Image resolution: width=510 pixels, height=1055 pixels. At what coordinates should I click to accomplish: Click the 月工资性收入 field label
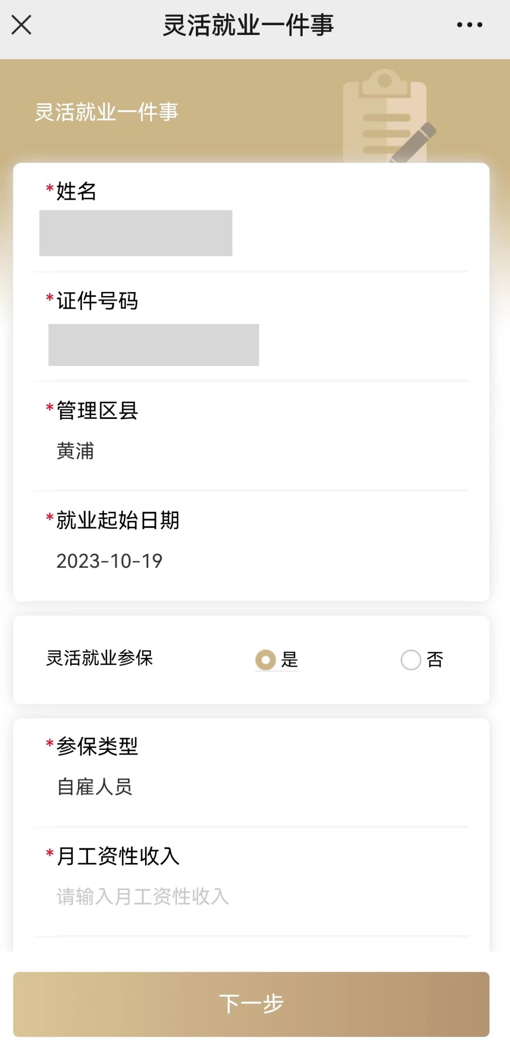tap(118, 856)
